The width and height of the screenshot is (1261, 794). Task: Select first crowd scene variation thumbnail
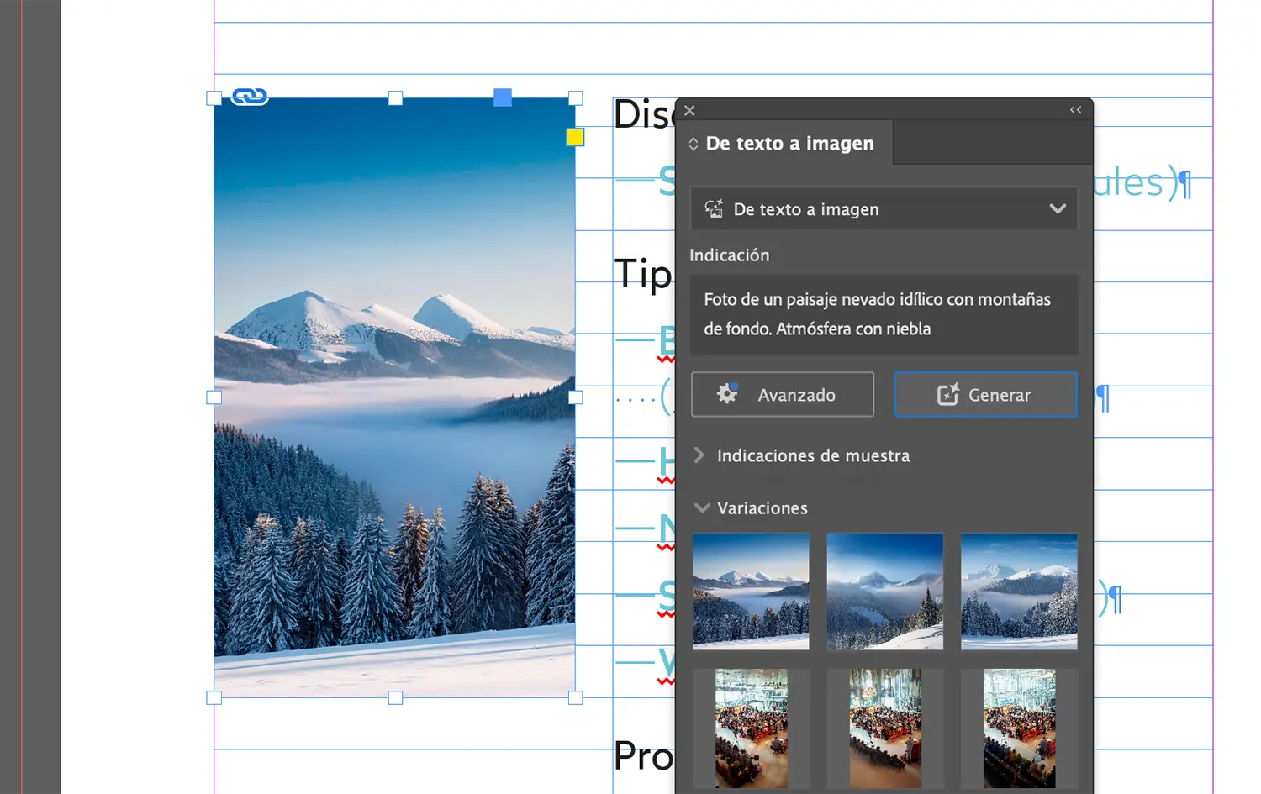tap(751, 728)
